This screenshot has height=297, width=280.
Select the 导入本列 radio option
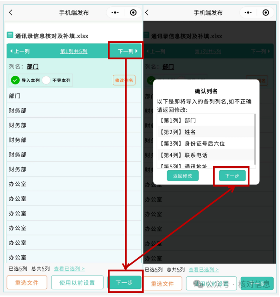click(15, 80)
